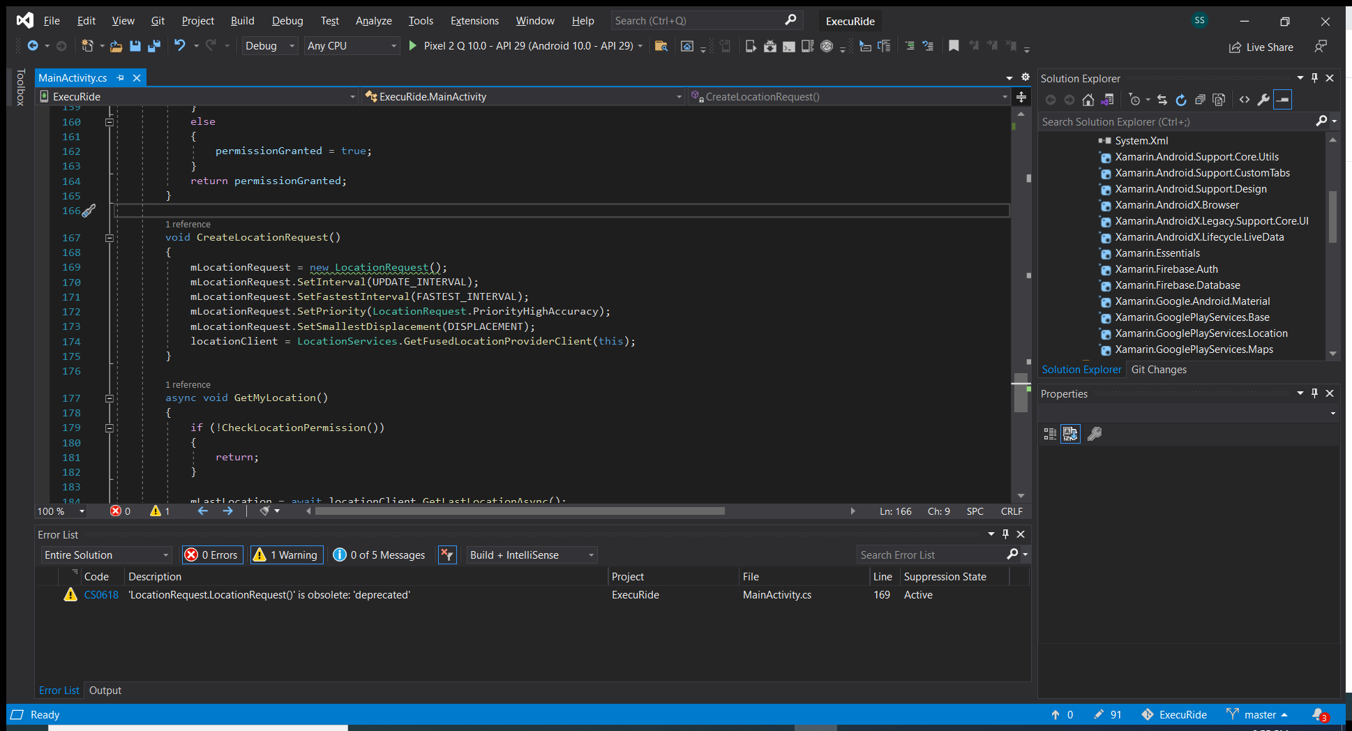Viewport: 1352px width, 731px height.
Task: Open the CreateLocationRequest() member dropdown
Action: point(849,97)
